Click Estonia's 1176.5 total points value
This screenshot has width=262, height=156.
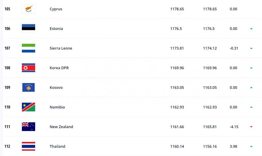176,29
